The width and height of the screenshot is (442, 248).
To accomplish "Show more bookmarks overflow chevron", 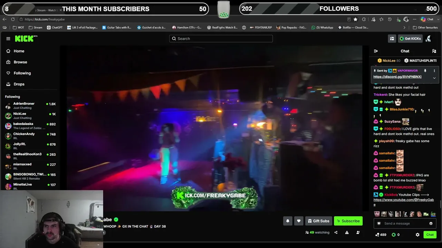I will coord(404,28).
